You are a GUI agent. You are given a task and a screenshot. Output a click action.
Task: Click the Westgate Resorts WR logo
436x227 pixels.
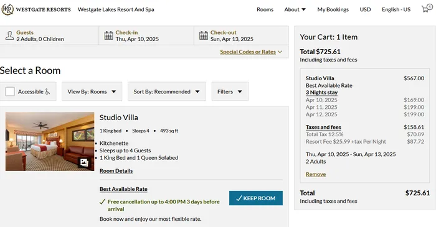[7, 9]
